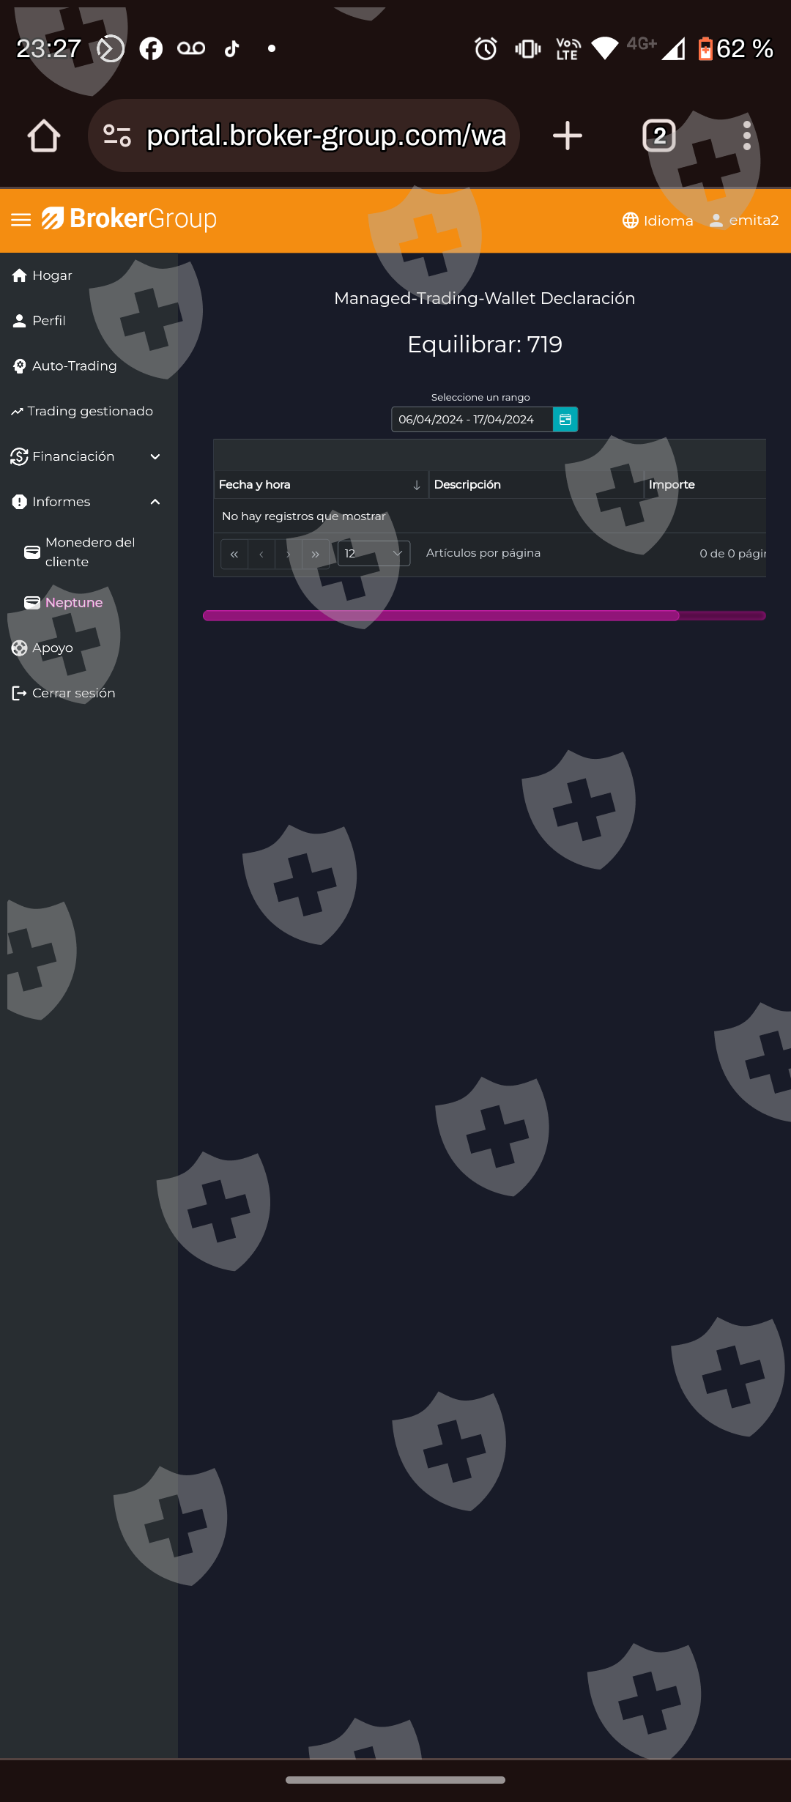Sort by Fecha y hora column
The width and height of the screenshot is (791, 1802).
[321, 485]
